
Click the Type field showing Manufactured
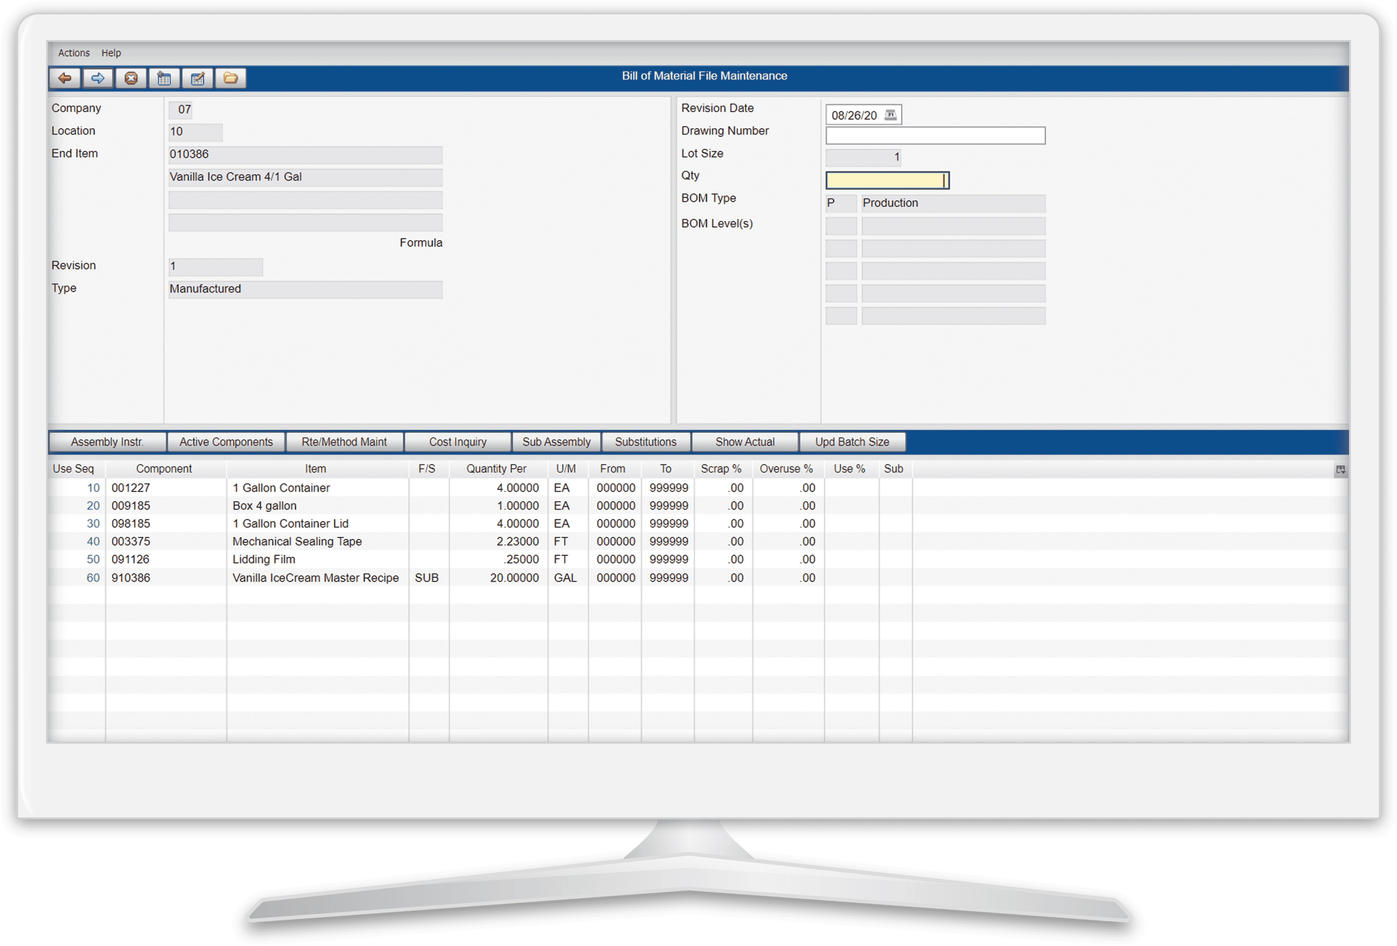point(305,290)
